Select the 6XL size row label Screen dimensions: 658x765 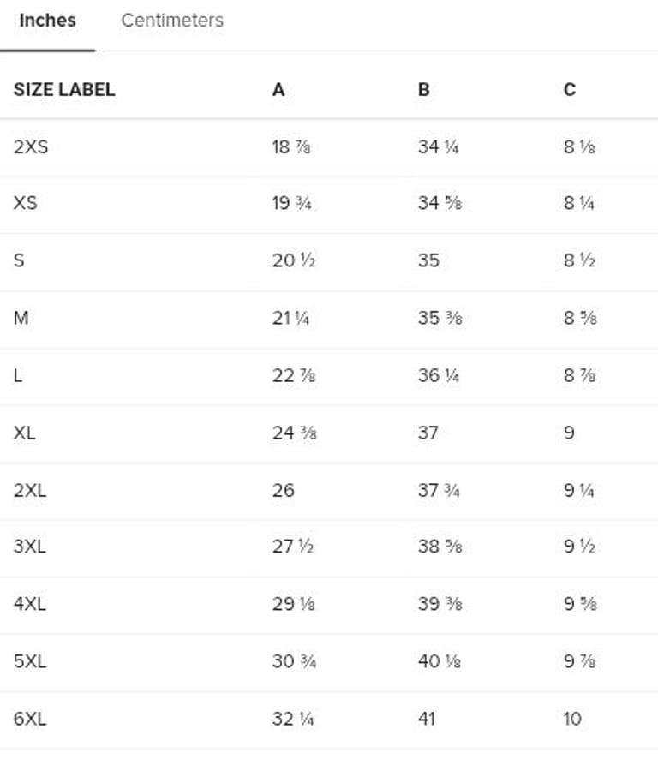pyautogui.click(x=30, y=719)
